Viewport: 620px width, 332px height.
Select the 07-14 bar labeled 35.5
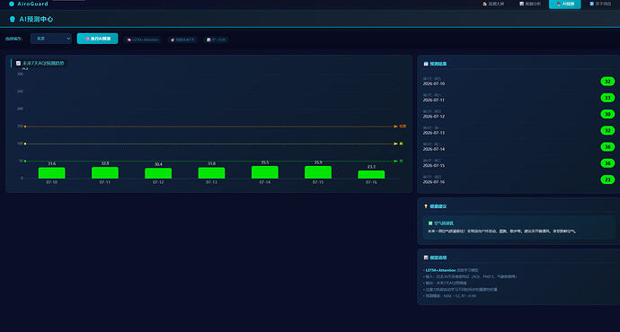[265, 172]
